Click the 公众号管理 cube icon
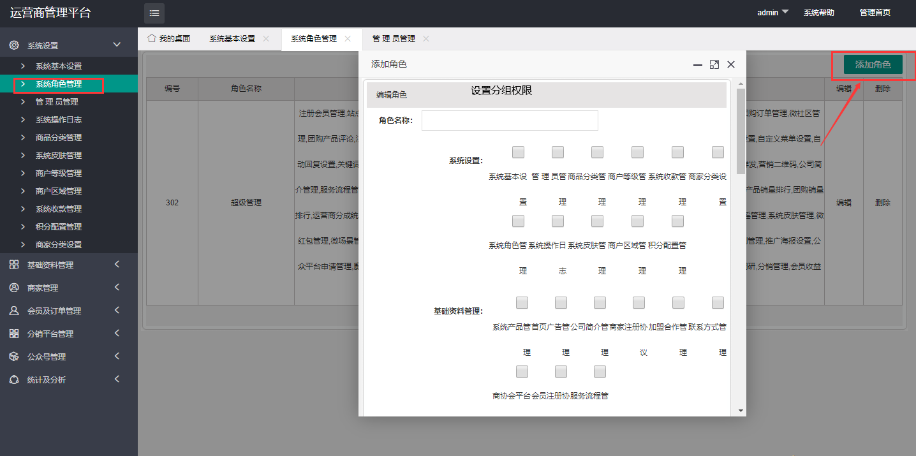The image size is (916, 456). click(14, 357)
